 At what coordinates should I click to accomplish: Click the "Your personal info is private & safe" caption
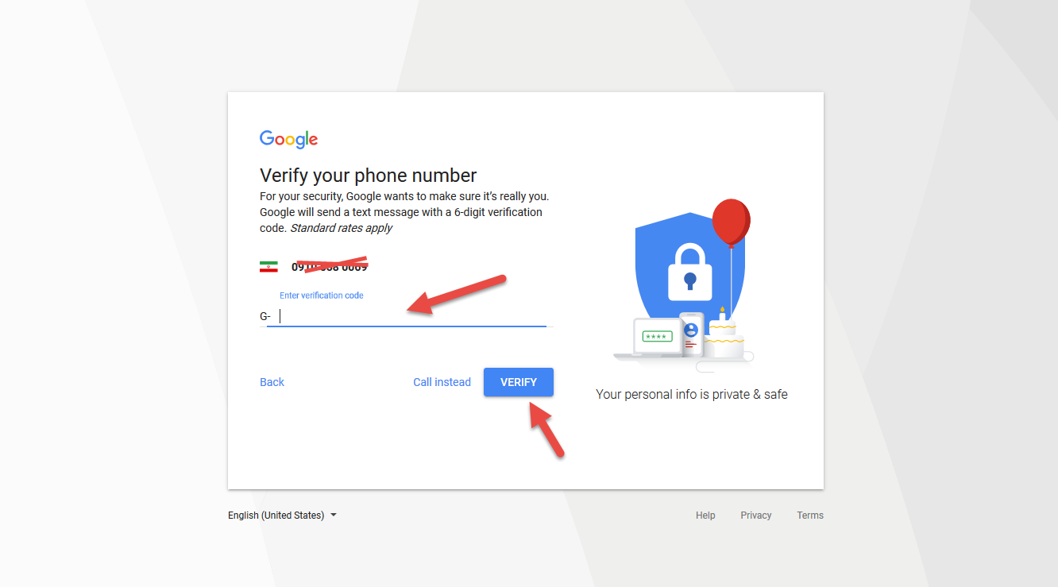692,394
